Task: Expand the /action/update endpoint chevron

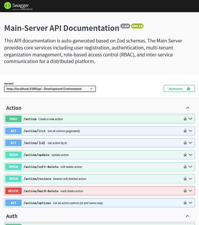Action: [x=190, y=155]
